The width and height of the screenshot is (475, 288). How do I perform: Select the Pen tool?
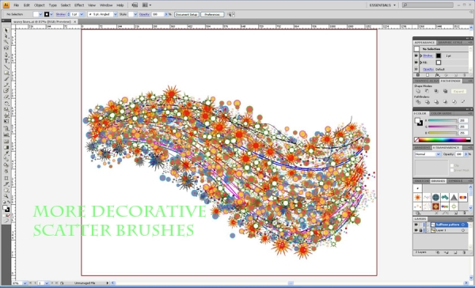(6, 55)
